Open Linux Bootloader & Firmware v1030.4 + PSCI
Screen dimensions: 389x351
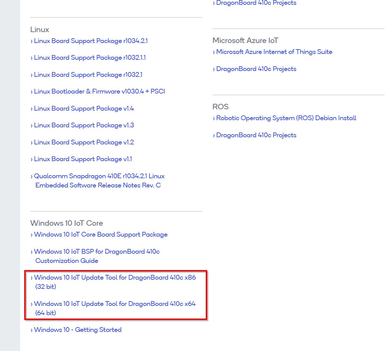tap(100, 92)
